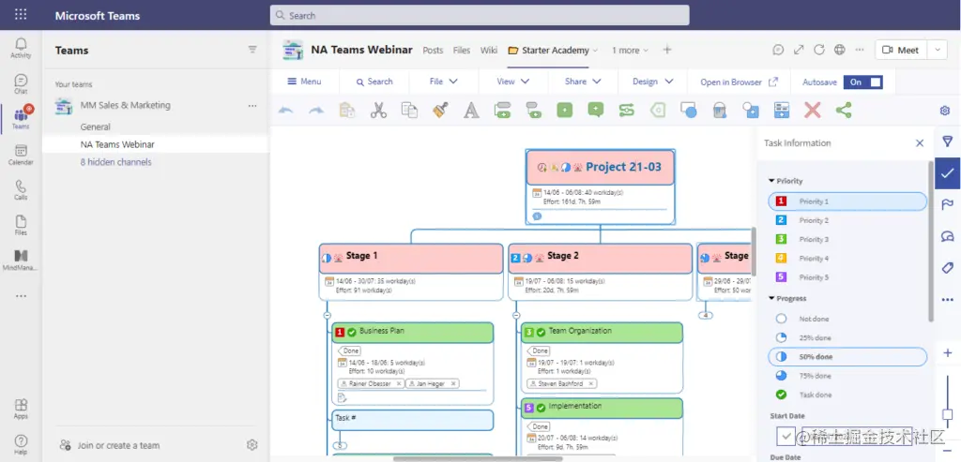Click the Paste clipboard icon
Image resolution: width=961 pixels, height=462 pixels.
click(347, 111)
